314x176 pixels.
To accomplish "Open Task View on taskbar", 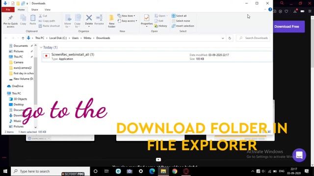I will click(106, 171).
